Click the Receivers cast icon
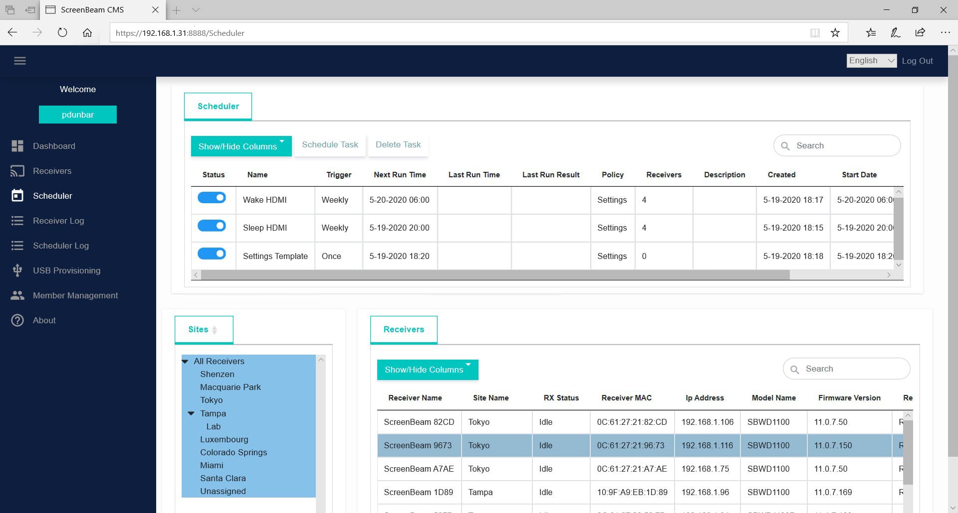This screenshot has height=513, width=958. click(x=17, y=171)
